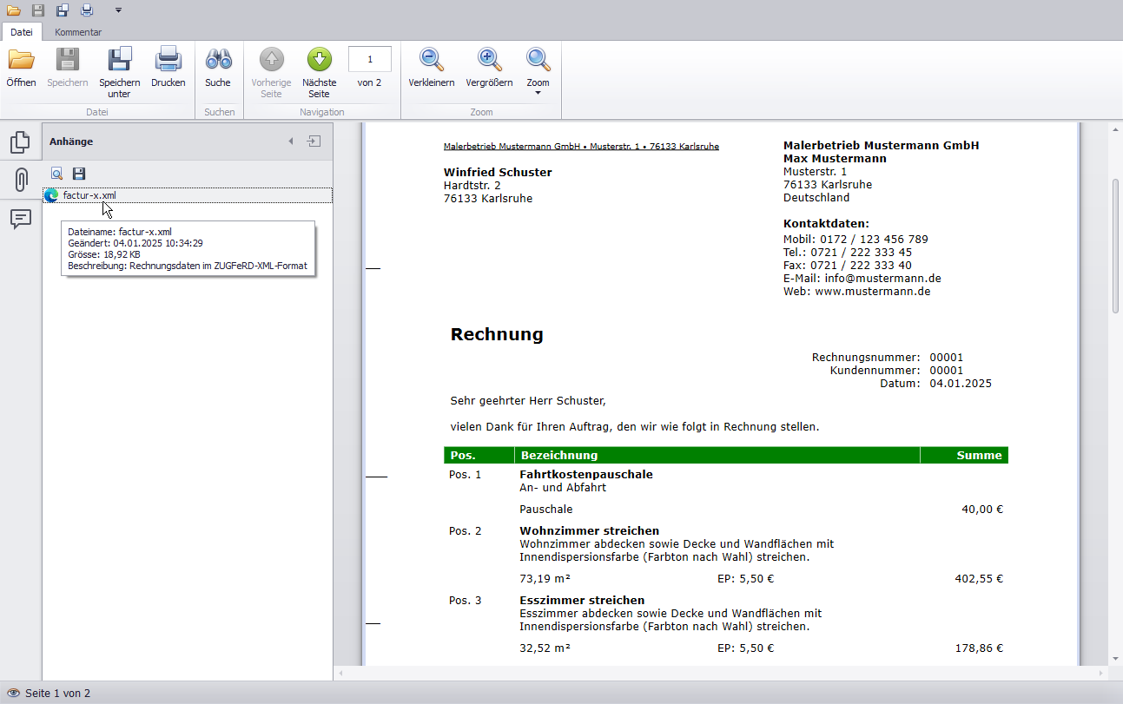
Task: Open the comments panel sidebar icon
Action: 21,220
